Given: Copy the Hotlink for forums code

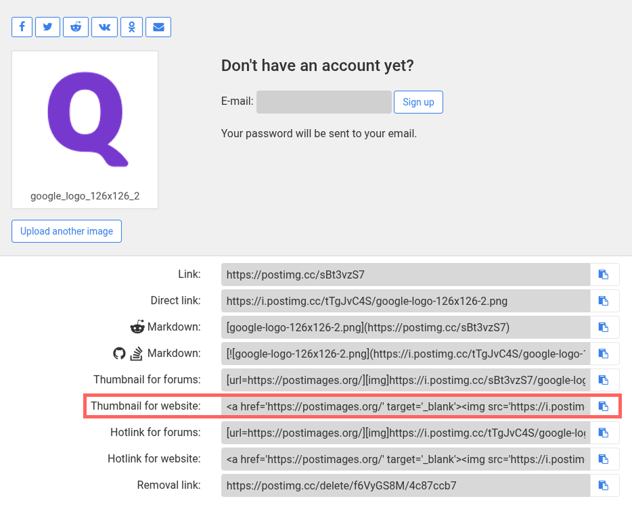Looking at the screenshot, I should point(604,433).
